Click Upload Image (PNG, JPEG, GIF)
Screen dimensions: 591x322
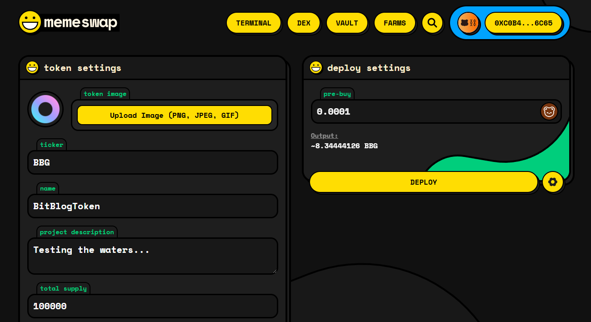174,115
